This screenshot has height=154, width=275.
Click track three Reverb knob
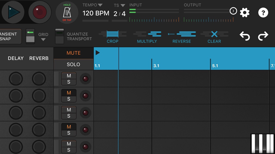39,113
